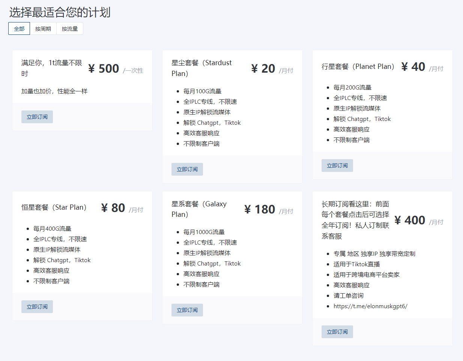The height and width of the screenshot is (361, 463).
Task: Click the t.me/elonmuskgpt6 link text
Action: [x=370, y=306]
